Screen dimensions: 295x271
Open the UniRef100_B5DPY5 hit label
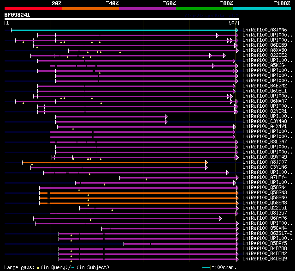pyautogui.click(x=265, y=244)
